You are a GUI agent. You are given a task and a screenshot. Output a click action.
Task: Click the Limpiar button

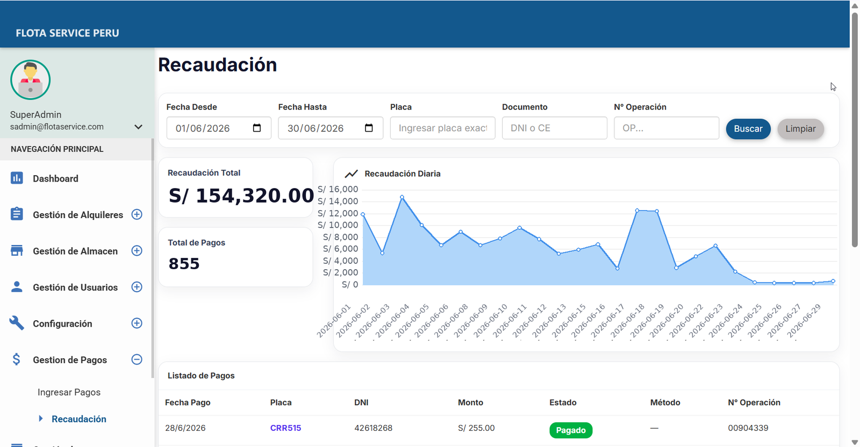pyautogui.click(x=800, y=129)
